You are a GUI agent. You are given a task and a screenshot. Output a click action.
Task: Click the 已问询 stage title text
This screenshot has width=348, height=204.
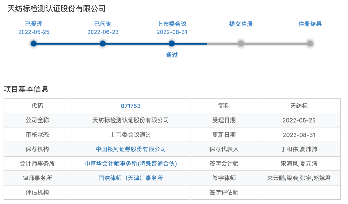[x=102, y=24]
